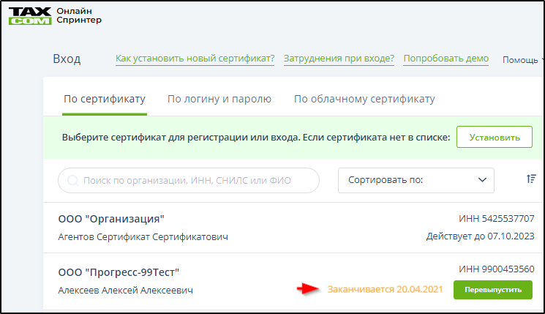Click the "Заканчивается 20.04.2021" expiry warning

click(x=385, y=290)
